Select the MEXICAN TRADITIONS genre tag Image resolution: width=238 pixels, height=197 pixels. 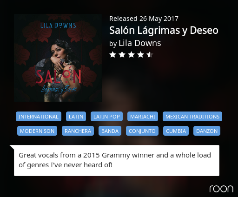coord(192,117)
